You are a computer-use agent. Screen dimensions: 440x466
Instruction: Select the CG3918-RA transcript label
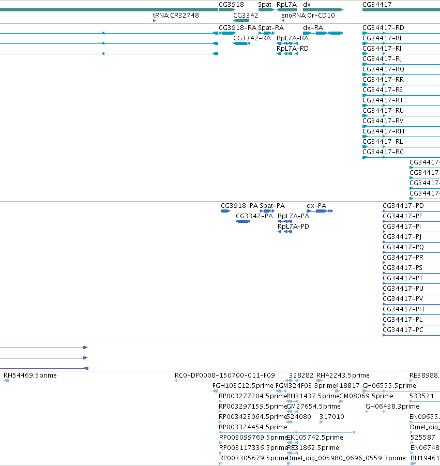(x=237, y=27)
